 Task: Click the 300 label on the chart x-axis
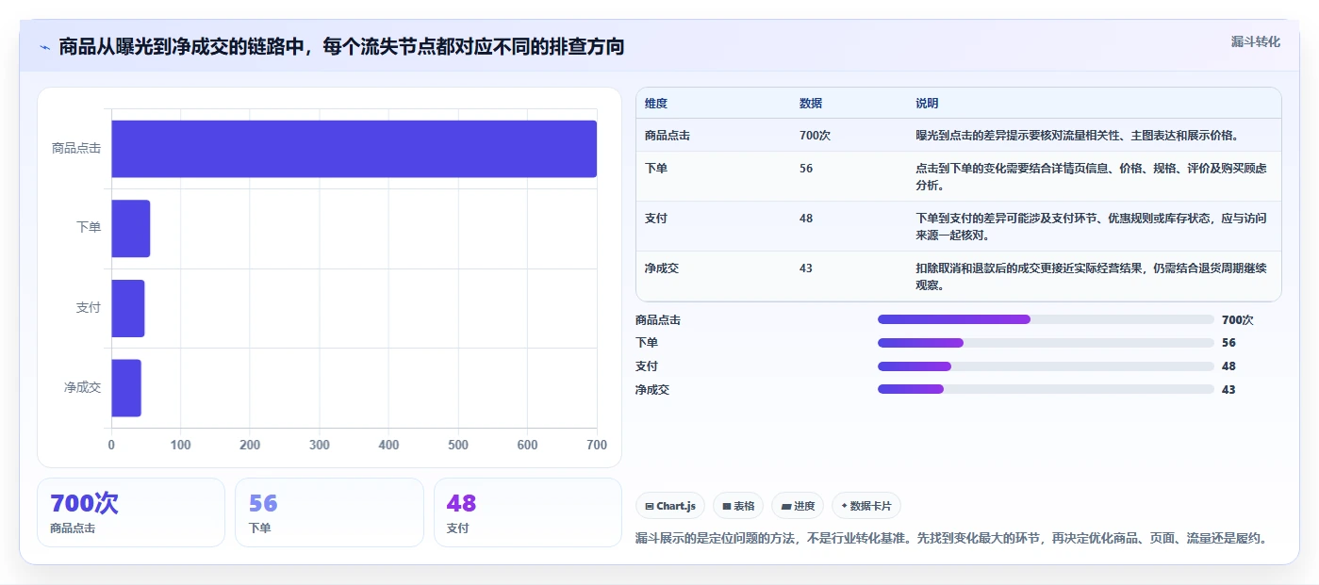pos(319,446)
